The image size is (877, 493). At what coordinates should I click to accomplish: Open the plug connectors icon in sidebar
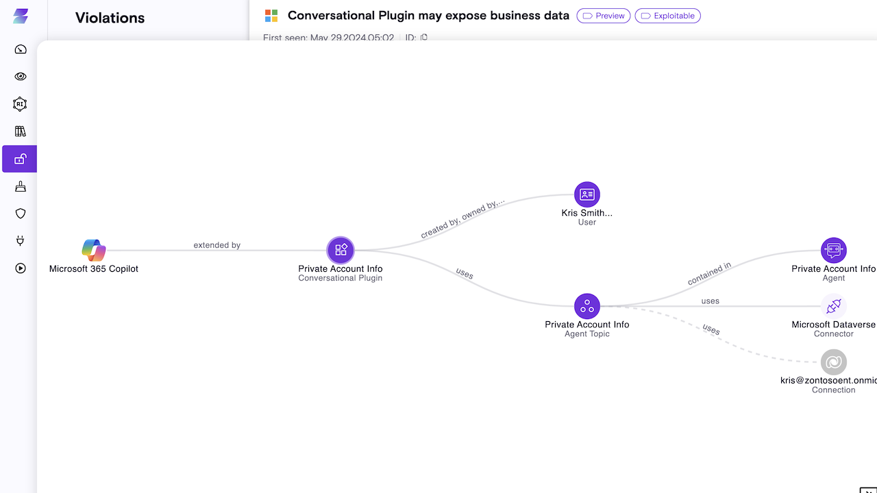click(x=21, y=241)
